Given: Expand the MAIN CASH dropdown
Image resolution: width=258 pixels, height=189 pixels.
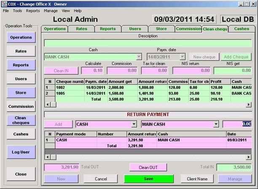Looking at the screenshot, I should [216, 124].
